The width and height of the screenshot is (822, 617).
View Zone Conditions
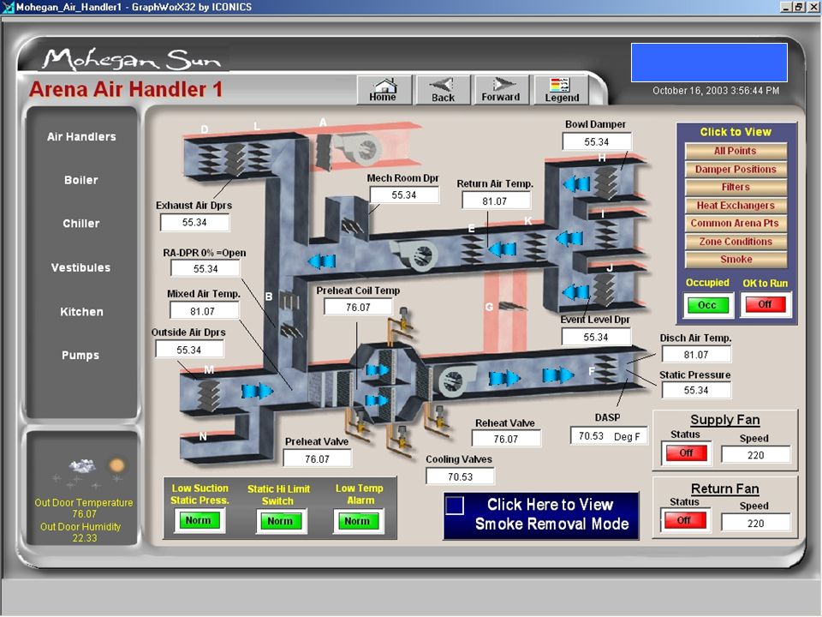click(736, 242)
